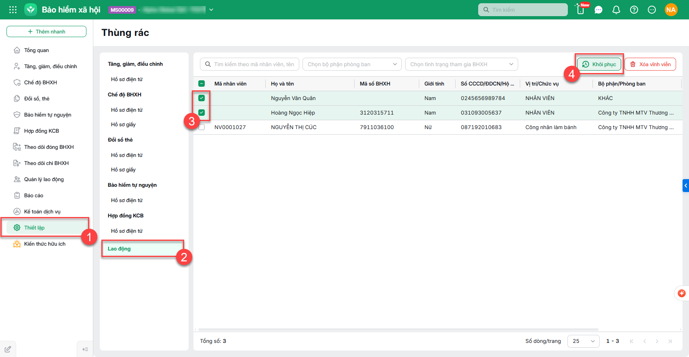
Task: Open Tăng, giảm, điều chỉnh in the sidebar
Action: pos(46,66)
